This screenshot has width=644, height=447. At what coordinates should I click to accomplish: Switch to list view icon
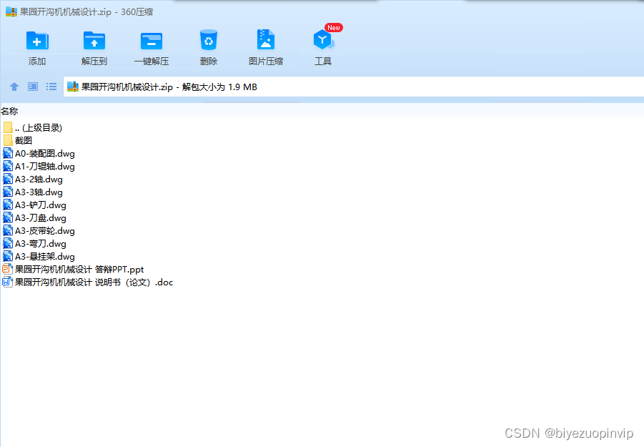tap(51, 87)
